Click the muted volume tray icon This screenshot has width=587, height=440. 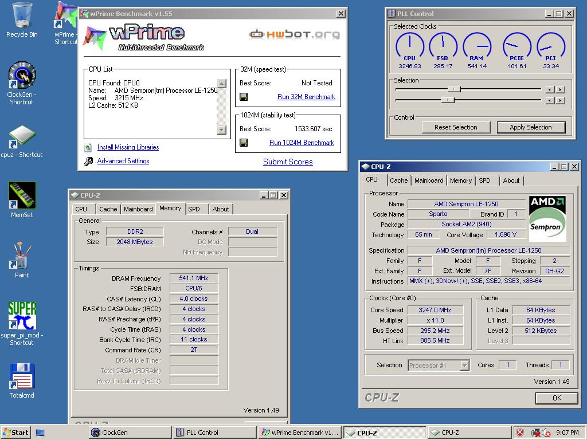(546, 433)
